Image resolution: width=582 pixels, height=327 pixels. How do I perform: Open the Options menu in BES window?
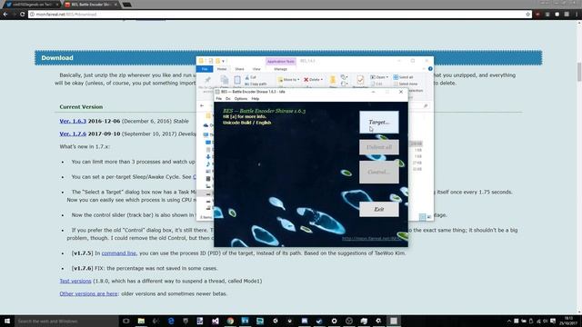pos(240,99)
